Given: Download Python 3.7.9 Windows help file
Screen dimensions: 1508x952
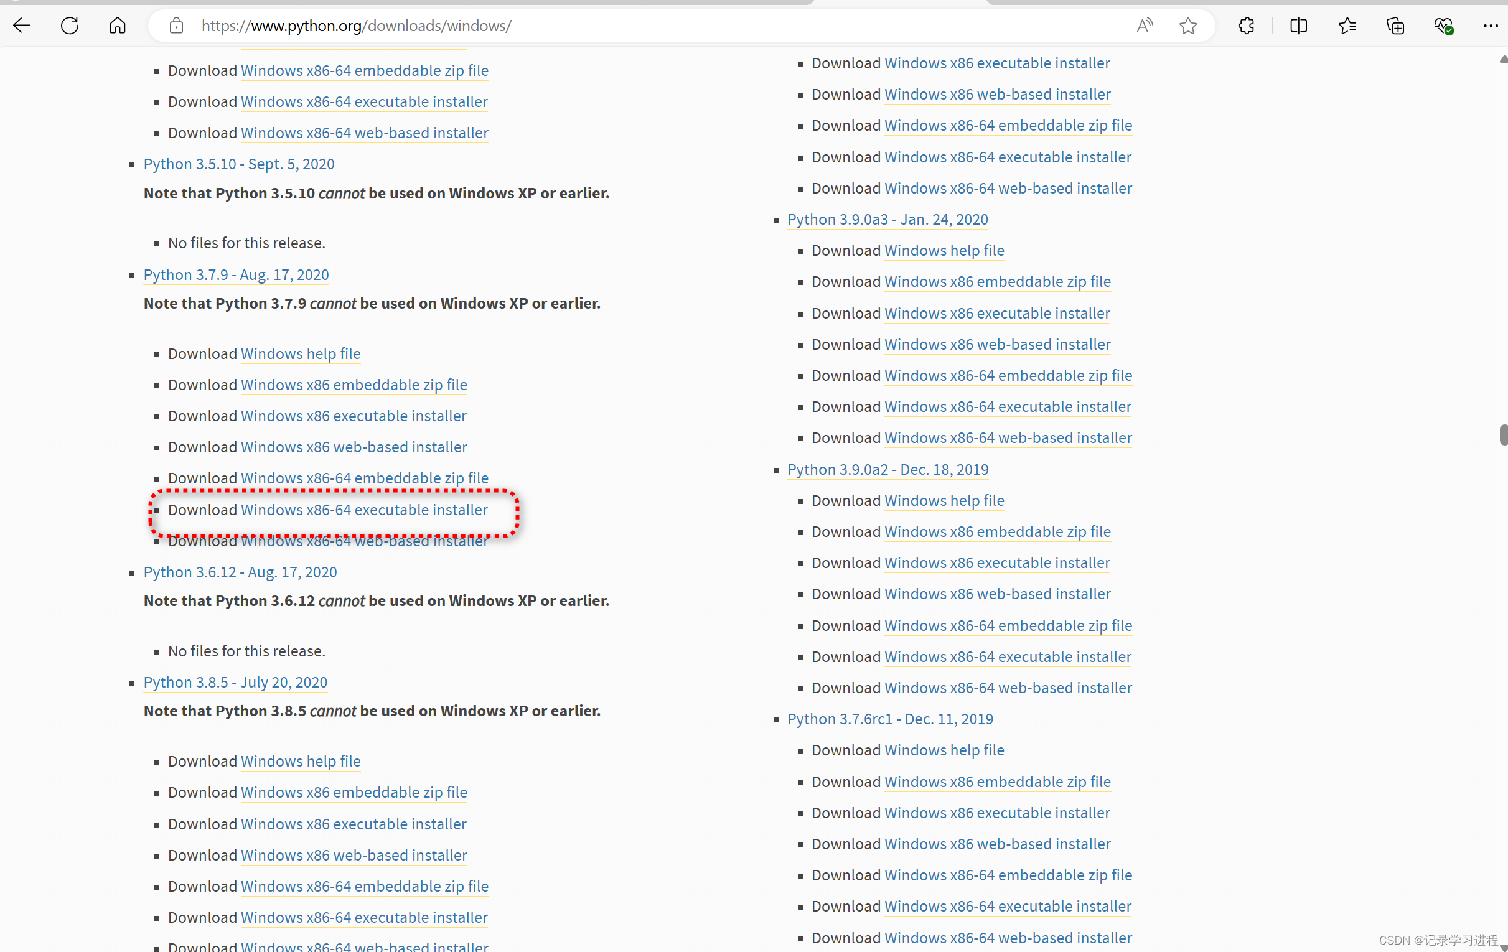Looking at the screenshot, I should click(x=301, y=353).
